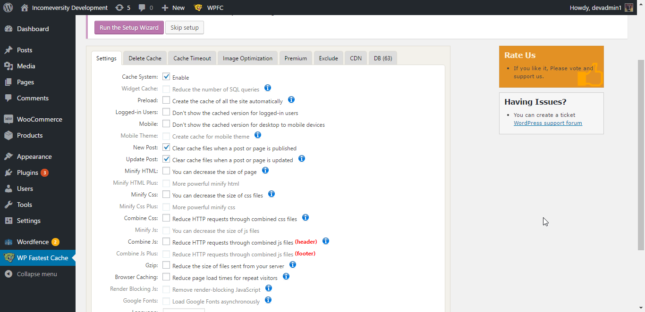Open the WordPress support forum link
645x312 pixels.
548,123
